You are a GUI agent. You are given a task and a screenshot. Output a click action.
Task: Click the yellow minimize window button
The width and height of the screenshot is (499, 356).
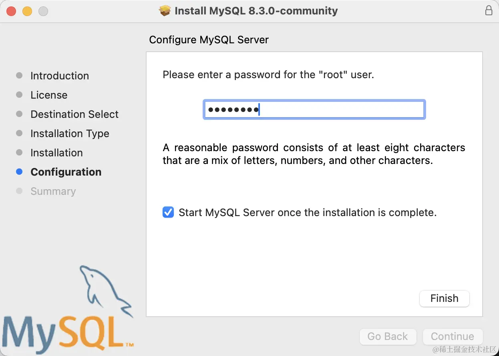27,11
